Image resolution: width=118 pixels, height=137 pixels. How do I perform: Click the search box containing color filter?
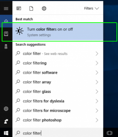pos(58,133)
